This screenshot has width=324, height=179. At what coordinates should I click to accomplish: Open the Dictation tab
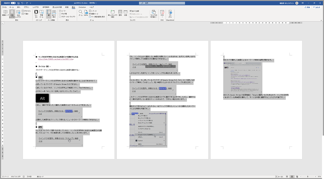click(x=83, y=7)
